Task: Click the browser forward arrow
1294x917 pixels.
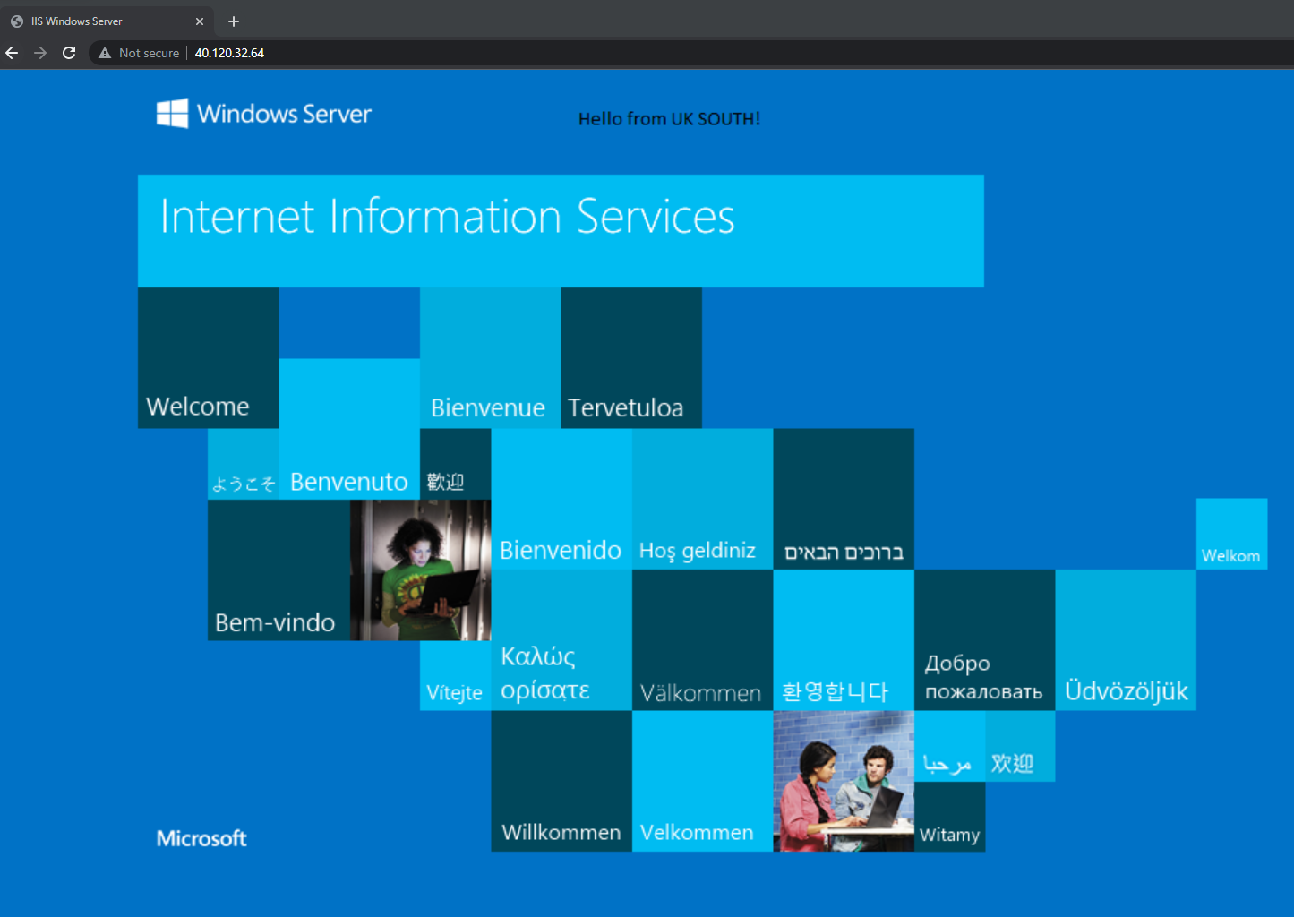Action: 40,53
